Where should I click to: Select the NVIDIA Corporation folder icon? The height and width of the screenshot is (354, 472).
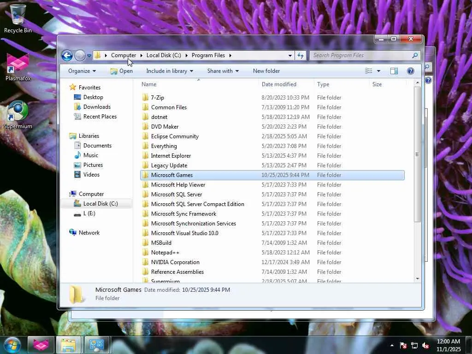[x=145, y=262]
